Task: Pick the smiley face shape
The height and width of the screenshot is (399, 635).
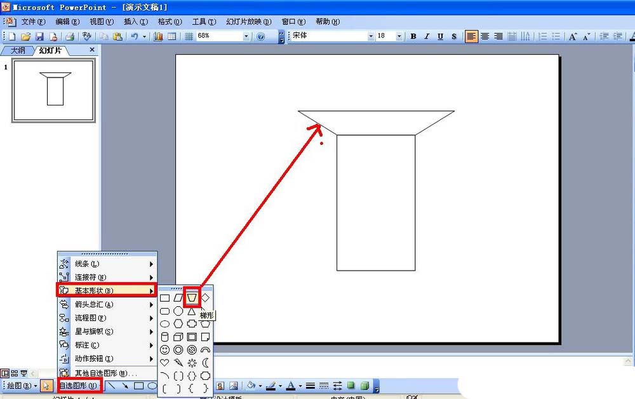Action: (165, 349)
